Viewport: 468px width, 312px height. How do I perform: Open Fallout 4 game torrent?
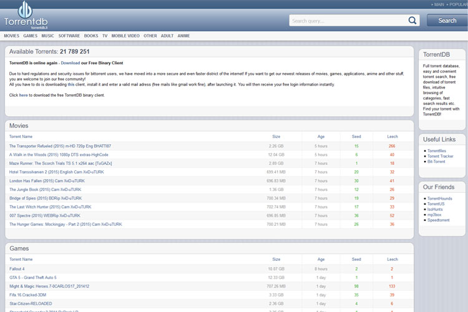(x=17, y=269)
